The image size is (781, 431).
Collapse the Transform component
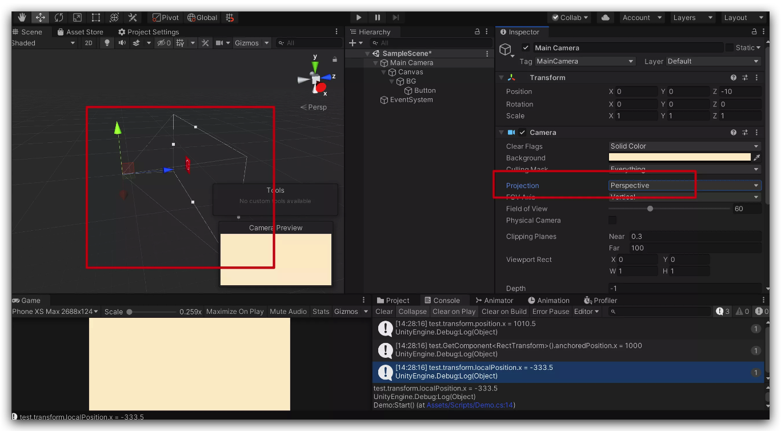501,78
